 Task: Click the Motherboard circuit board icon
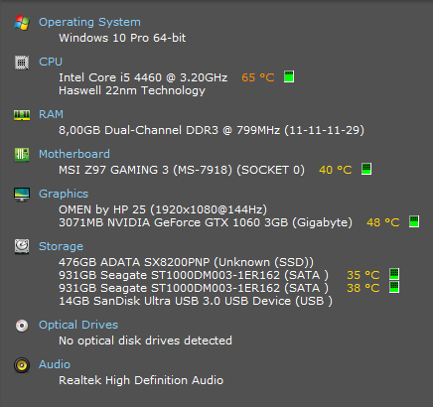(22, 155)
